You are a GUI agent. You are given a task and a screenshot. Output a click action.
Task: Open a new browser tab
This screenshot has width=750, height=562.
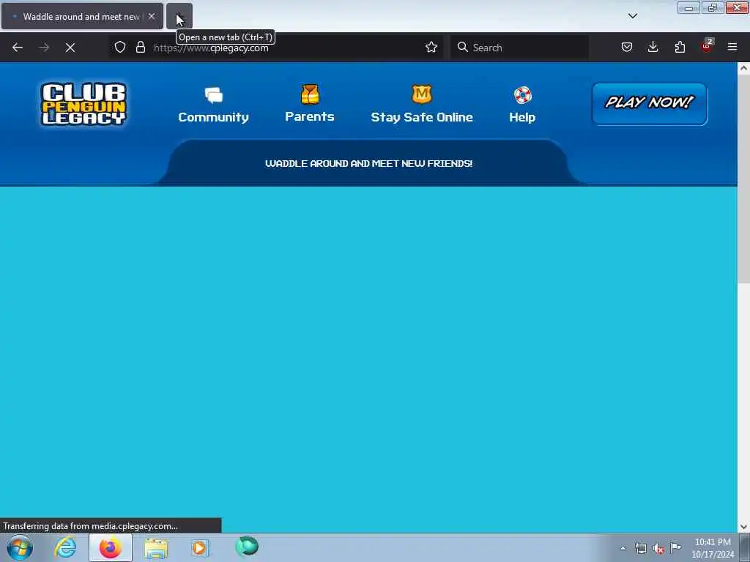[179, 16]
